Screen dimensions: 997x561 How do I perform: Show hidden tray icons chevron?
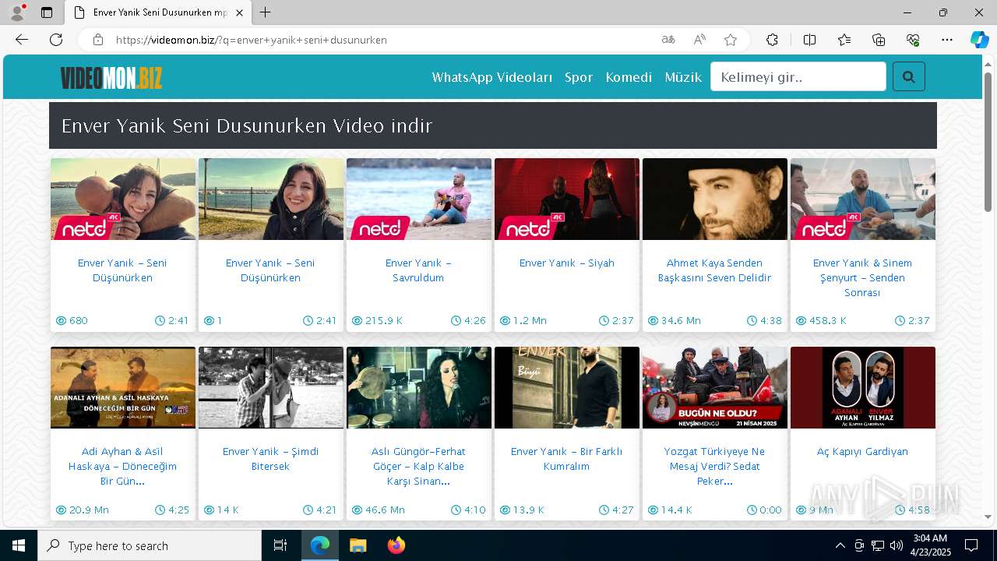840,545
